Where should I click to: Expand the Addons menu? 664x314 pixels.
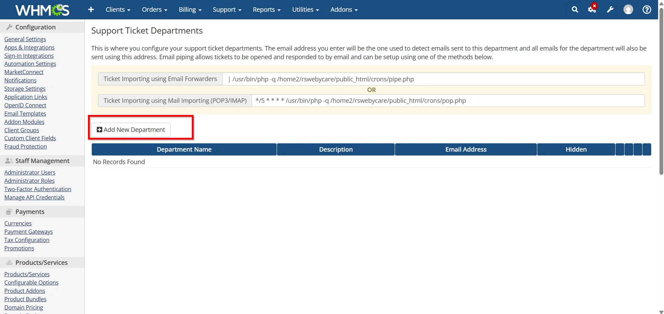tap(344, 10)
